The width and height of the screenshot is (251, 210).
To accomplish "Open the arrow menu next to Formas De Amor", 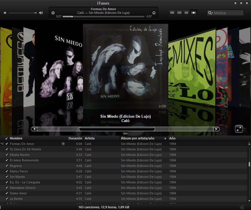I will point(63,144).
